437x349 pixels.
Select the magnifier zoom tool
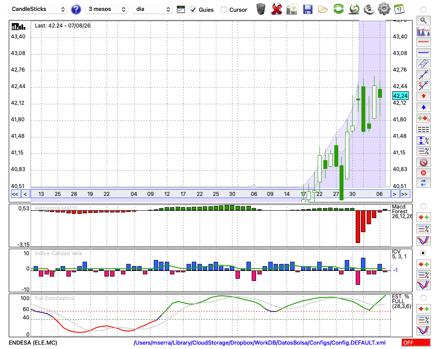[423, 21]
